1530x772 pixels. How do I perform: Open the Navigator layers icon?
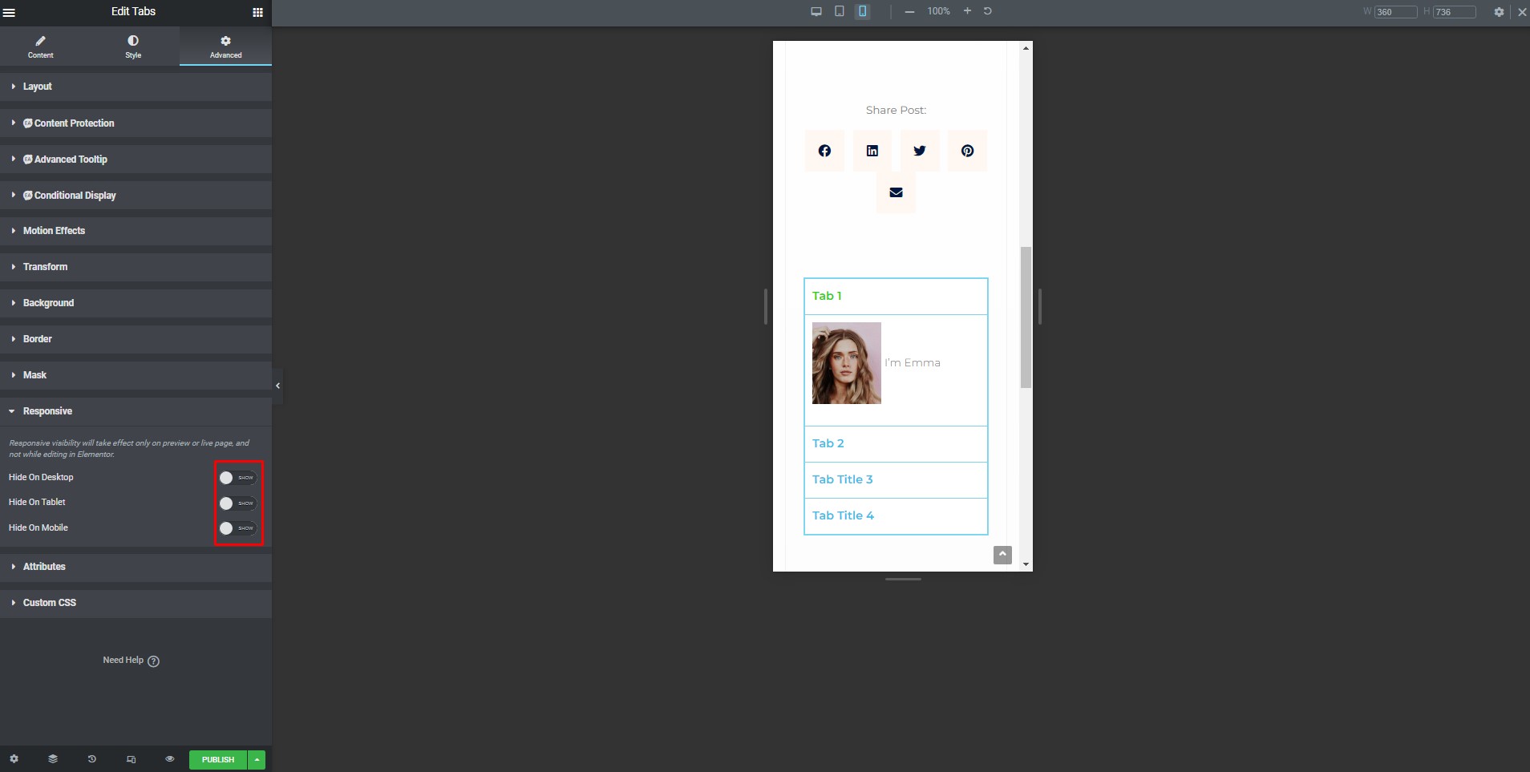pyautogui.click(x=53, y=759)
